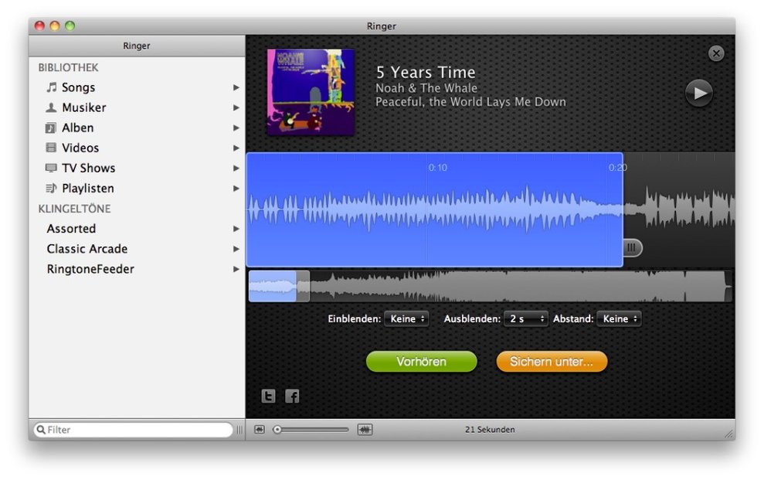
Task: Open the Ausblenden fade-out dropdown
Action: point(526,318)
